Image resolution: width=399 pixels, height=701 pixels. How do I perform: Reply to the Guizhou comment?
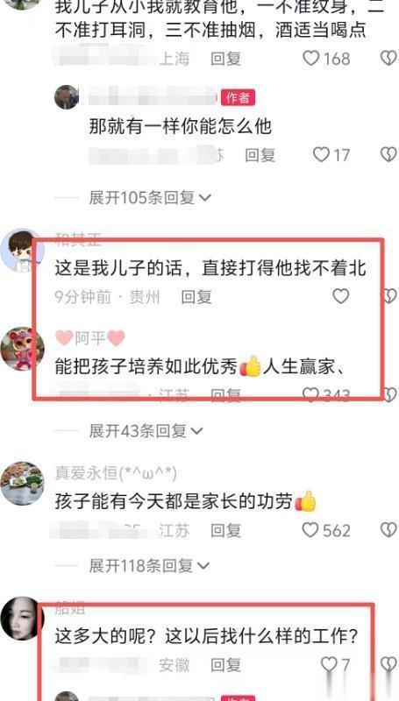tap(196, 297)
